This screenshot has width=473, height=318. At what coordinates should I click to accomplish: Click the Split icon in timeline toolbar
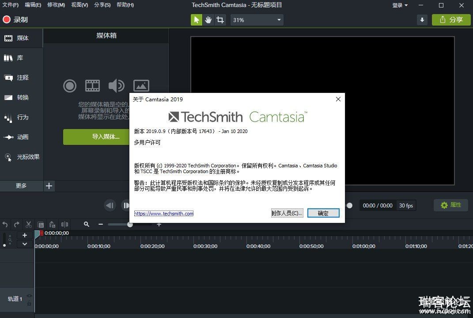[x=64, y=225]
